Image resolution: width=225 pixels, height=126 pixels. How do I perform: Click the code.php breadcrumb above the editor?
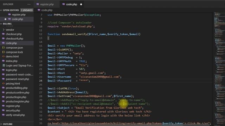click(47, 10)
